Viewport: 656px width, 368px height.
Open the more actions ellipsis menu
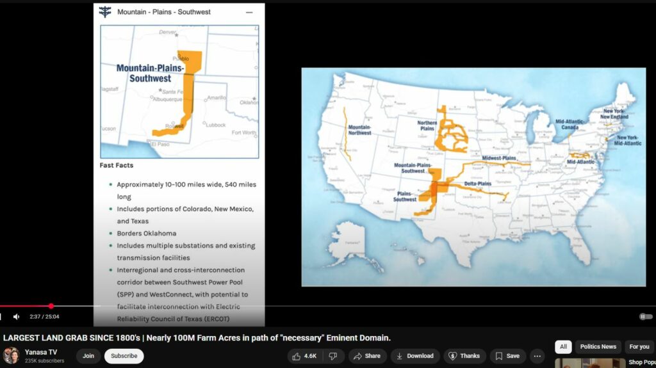click(537, 356)
